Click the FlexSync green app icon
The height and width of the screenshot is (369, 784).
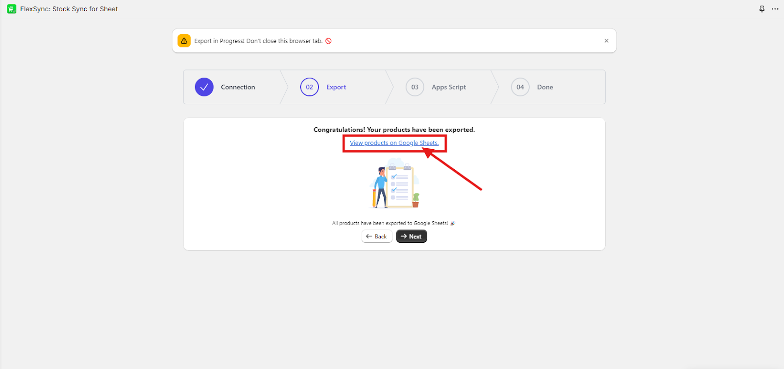pyautogui.click(x=12, y=9)
